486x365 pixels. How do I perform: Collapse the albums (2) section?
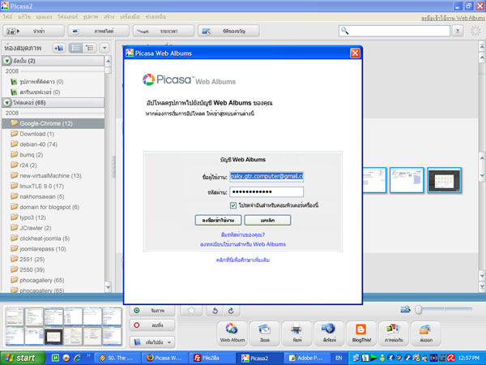tap(7, 61)
